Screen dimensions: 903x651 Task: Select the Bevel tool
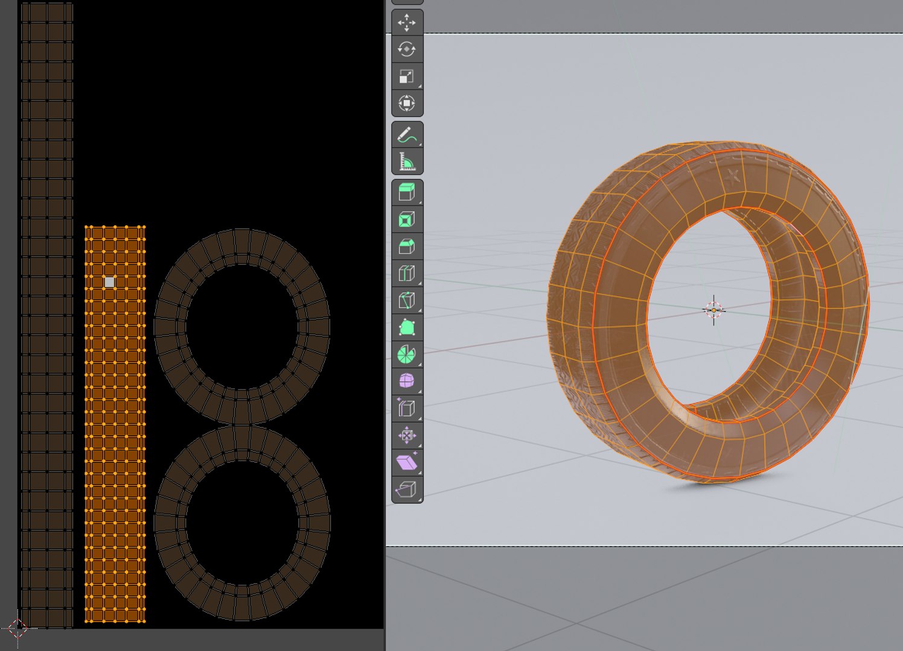coord(407,247)
